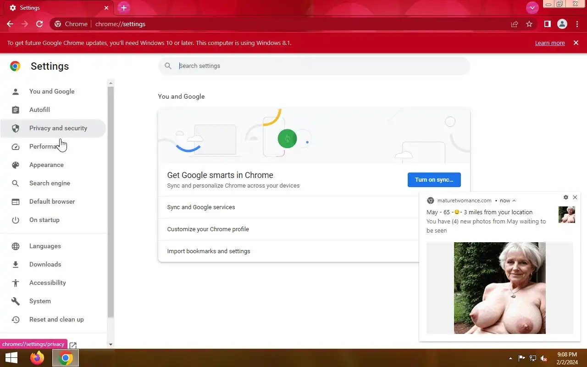Click the Languages globe icon

click(x=16, y=246)
